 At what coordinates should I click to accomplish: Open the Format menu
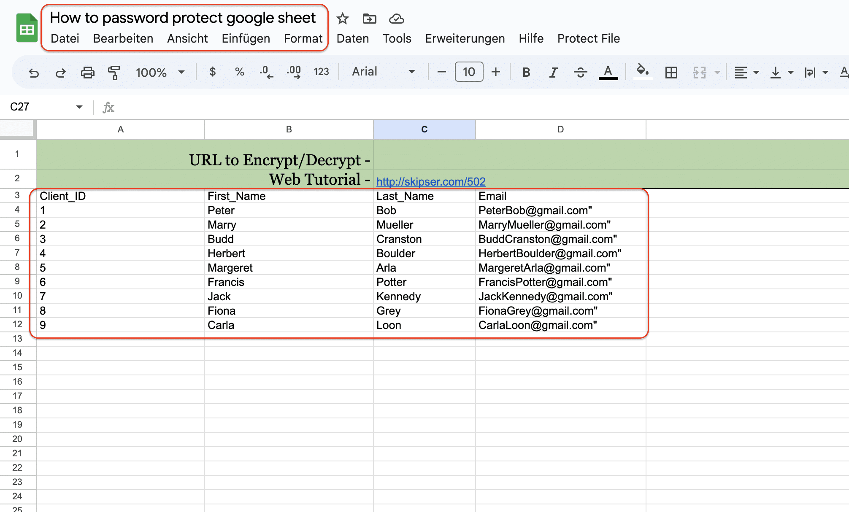pos(303,38)
